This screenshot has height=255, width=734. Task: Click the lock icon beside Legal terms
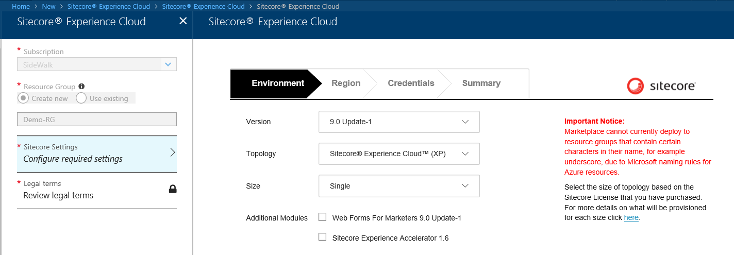tap(173, 189)
